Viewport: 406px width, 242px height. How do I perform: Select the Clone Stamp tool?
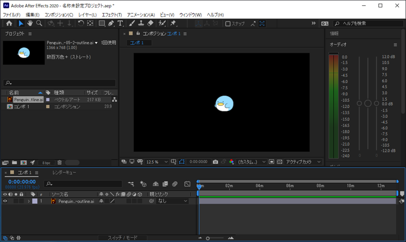[141, 23]
